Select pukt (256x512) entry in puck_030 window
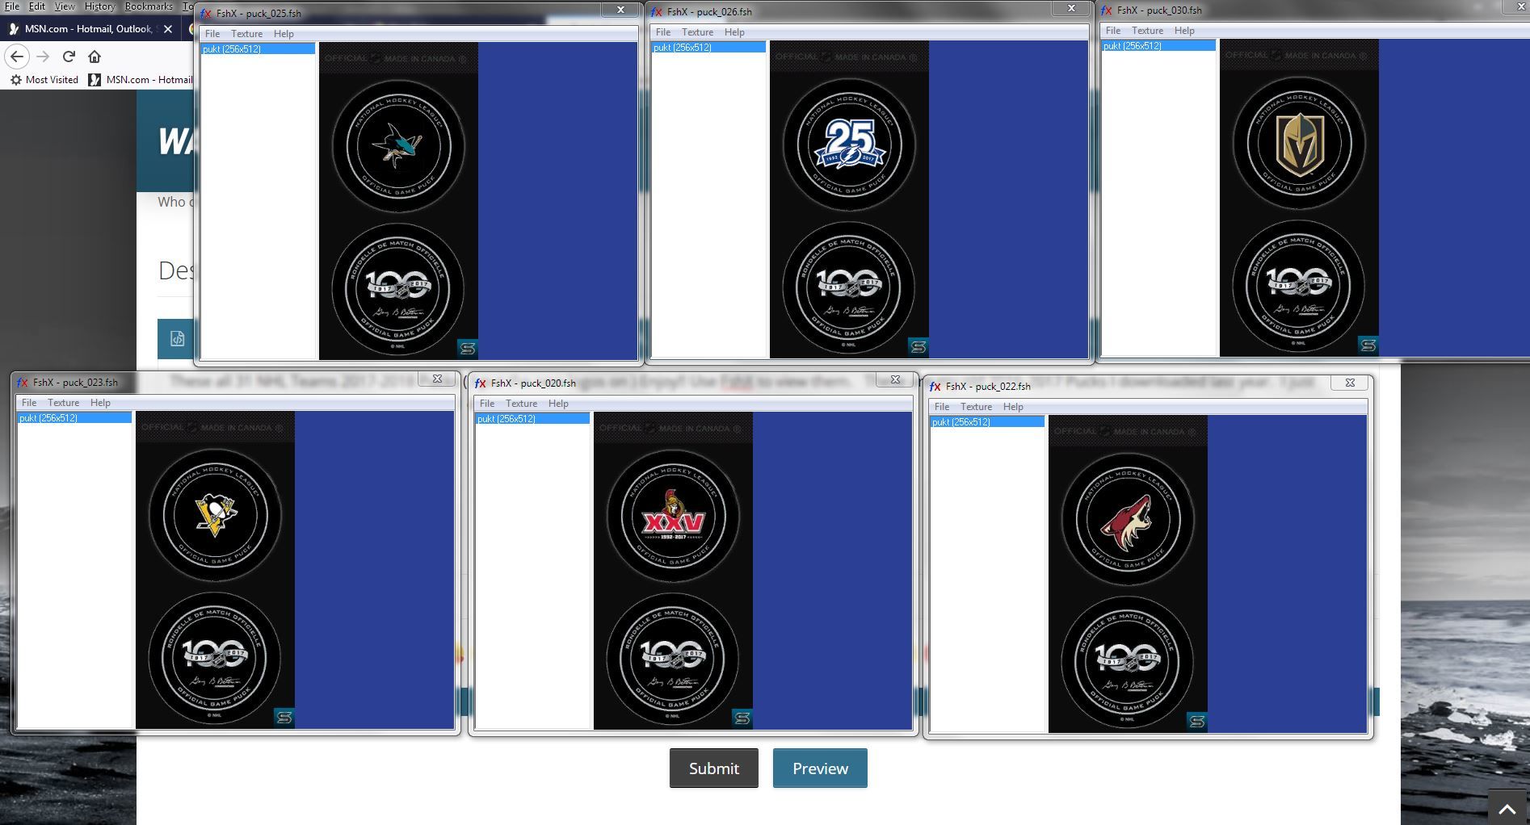 tap(1158, 46)
